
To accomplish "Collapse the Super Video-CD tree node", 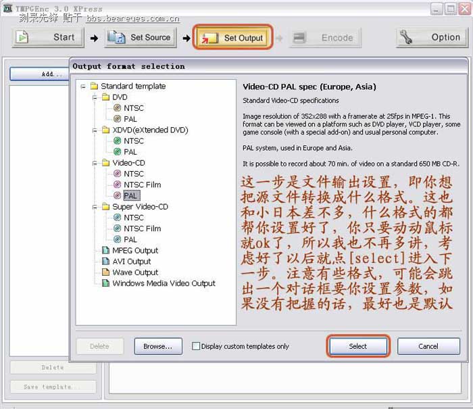I will [x=95, y=207].
